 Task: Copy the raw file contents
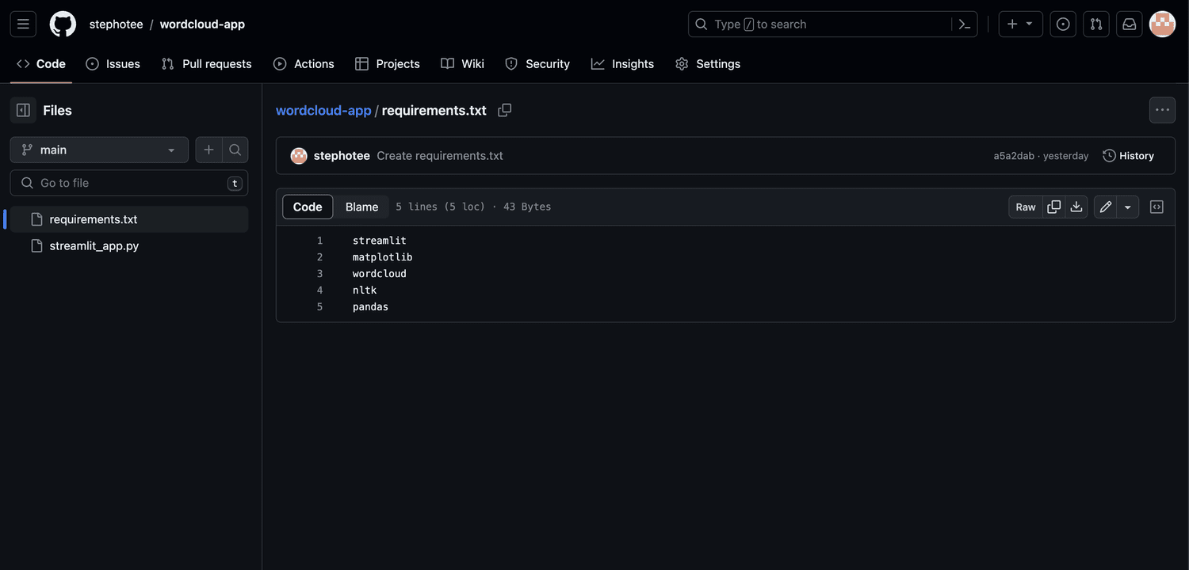(x=1053, y=207)
